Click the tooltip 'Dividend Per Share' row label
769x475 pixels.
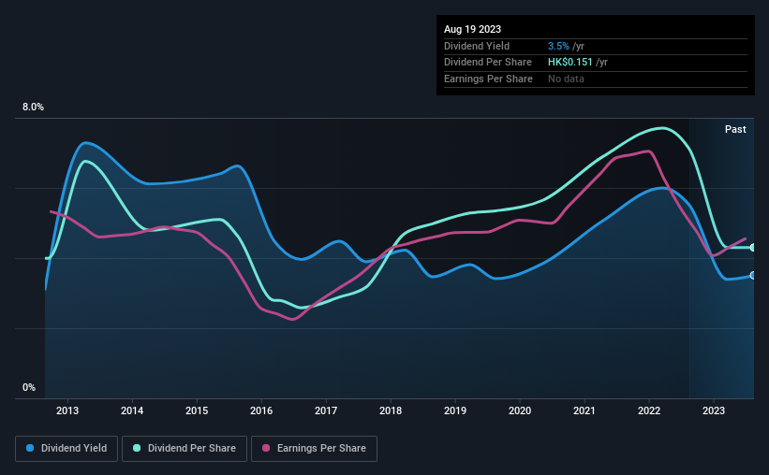(x=487, y=63)
